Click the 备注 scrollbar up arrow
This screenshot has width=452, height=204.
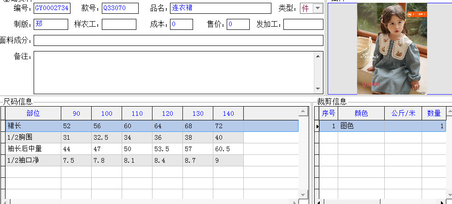click(318, 57)
